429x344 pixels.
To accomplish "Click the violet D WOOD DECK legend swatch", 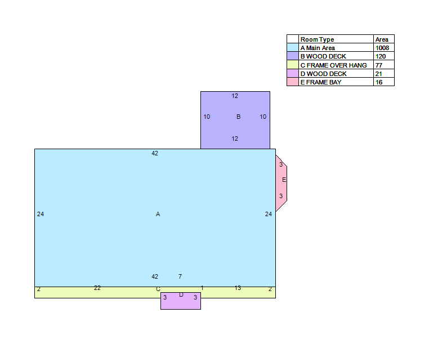I will click(x=293, y=73).
